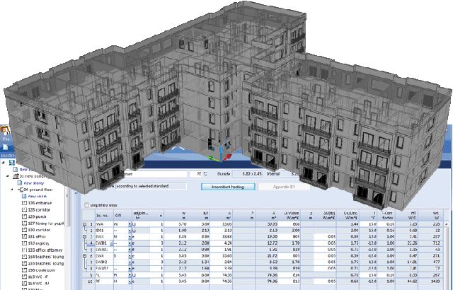Open the File menu
453x290 pixels.
click(6, 140)
